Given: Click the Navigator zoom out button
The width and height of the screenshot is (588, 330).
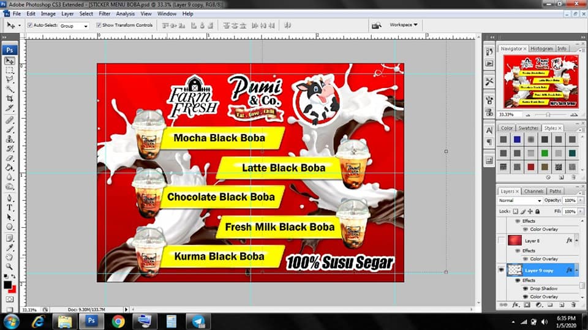Looking at the screenshot, I should coord(528,114).
